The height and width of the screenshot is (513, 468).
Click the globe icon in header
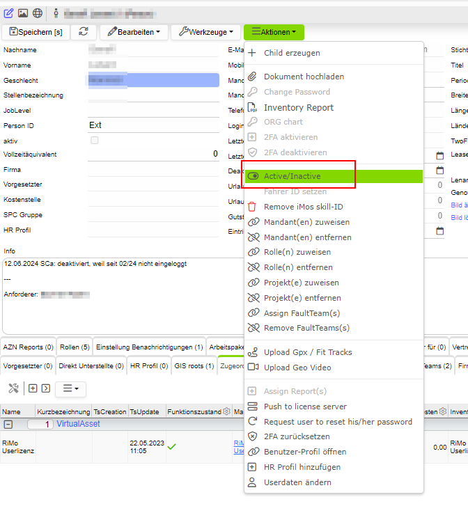tap(38, 13)
